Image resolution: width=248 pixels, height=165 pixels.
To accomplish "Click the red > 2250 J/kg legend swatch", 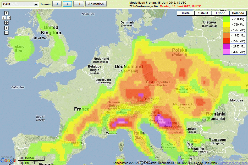I will 226,41.
